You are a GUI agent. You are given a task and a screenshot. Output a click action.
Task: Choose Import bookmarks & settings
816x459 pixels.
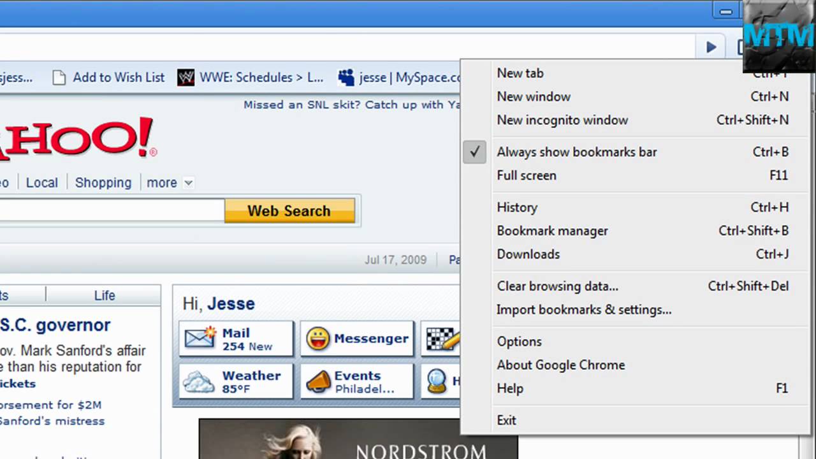(x=643, y=310)
